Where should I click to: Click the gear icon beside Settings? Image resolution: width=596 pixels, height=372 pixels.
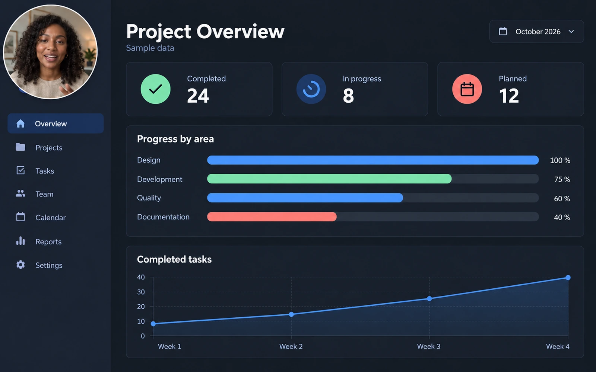point(20,264)
